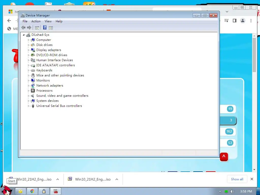
Task: Click the Disk drives category icon
Action: pos(33,45)
